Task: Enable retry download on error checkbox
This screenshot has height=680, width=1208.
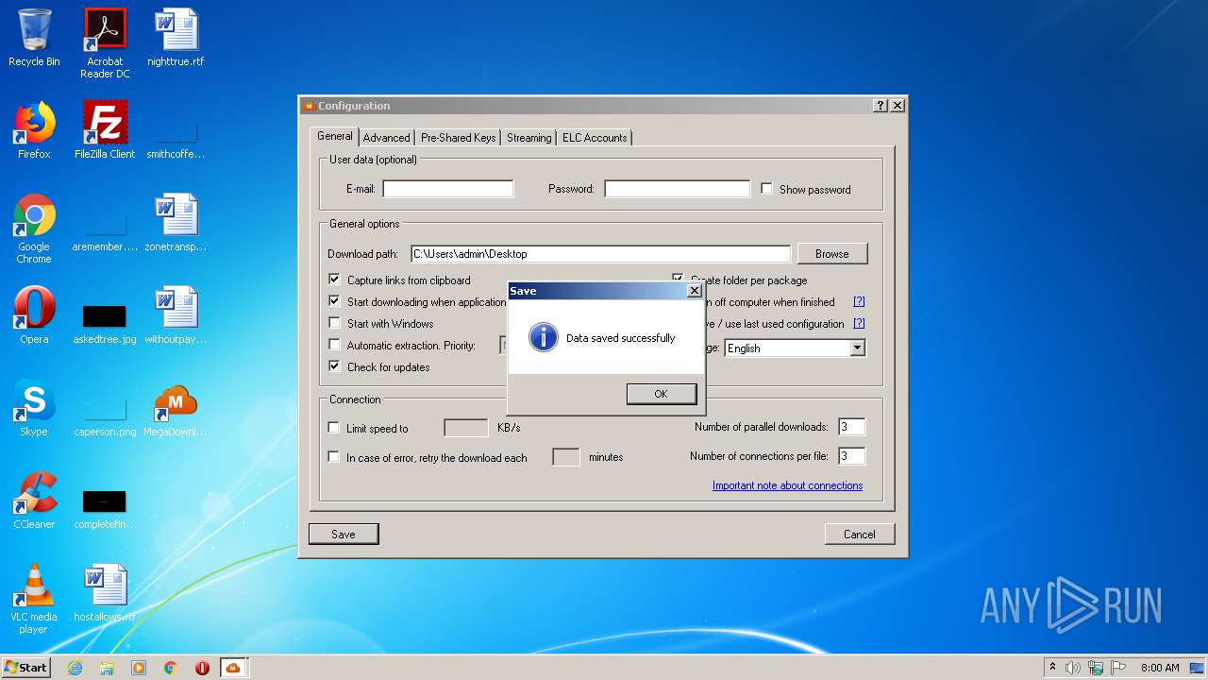Action: pos(333,457)
